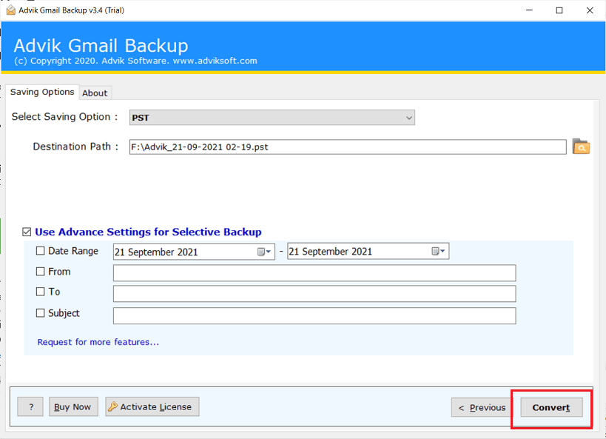606x439 pixels.
Task: Click the To address input field
Action: click(314, 294)
